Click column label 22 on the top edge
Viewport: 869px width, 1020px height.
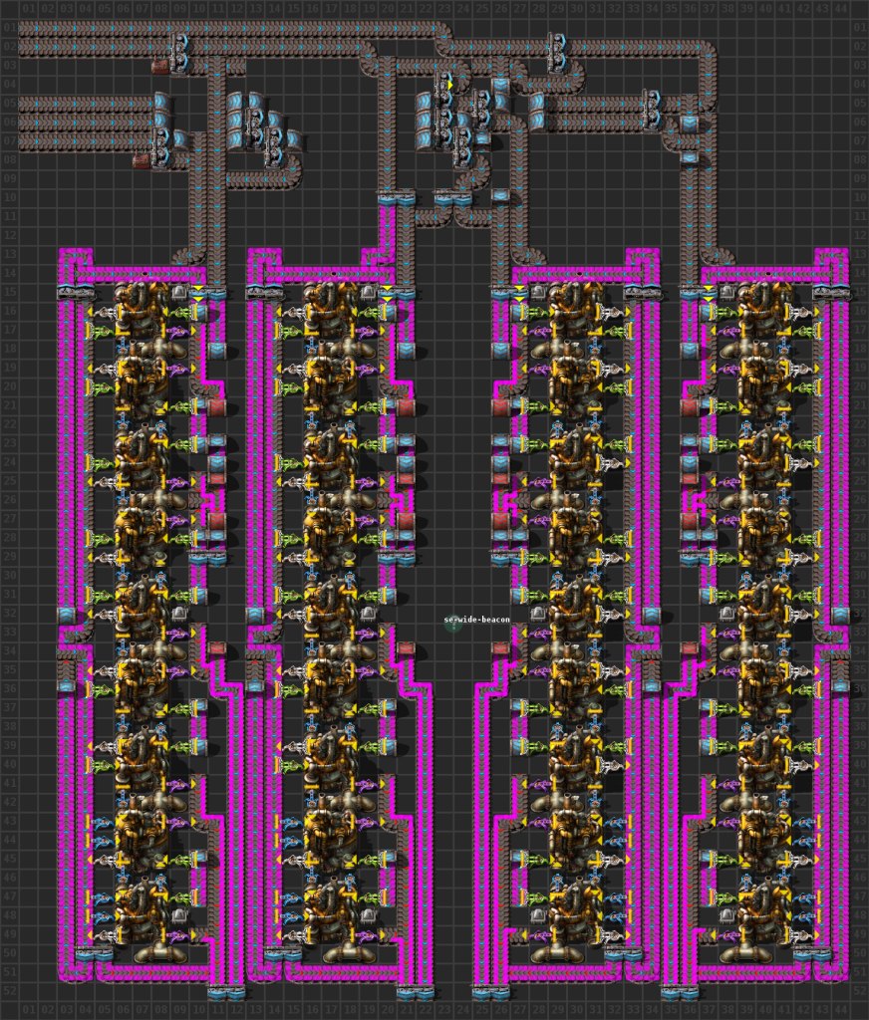(426, 9)
